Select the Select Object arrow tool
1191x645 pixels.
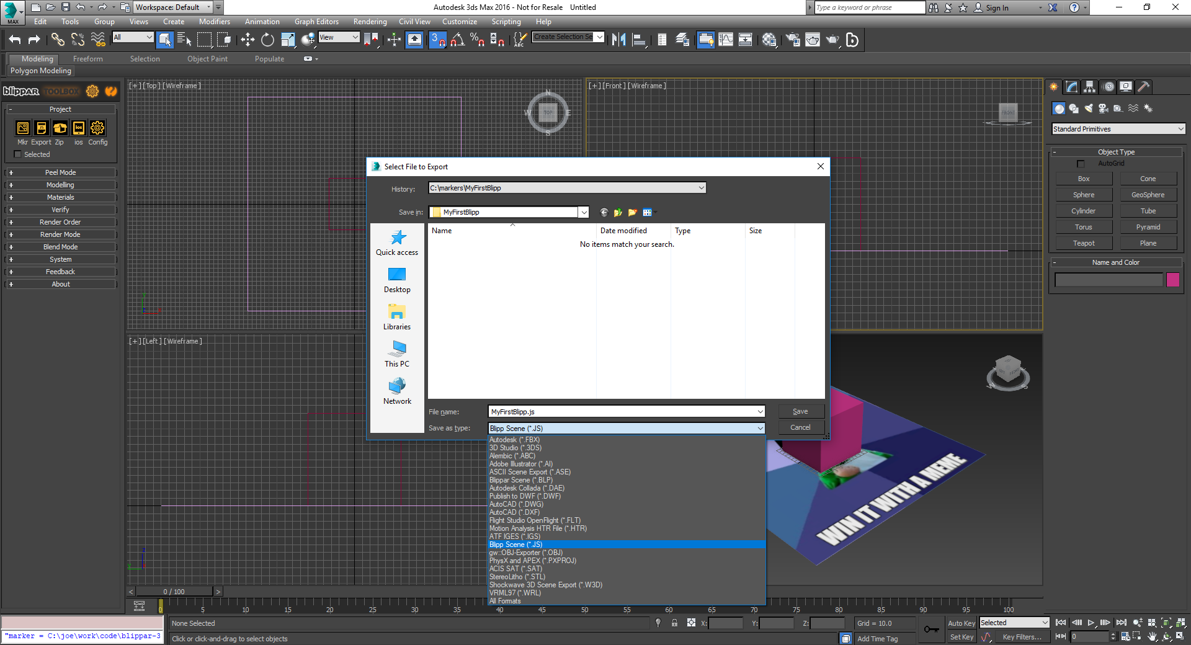pyautogui.click(x=164, y=40)
